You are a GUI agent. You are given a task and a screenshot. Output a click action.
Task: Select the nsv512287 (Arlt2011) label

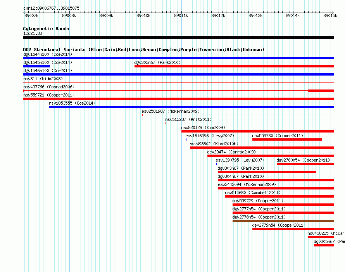(188, 119)
